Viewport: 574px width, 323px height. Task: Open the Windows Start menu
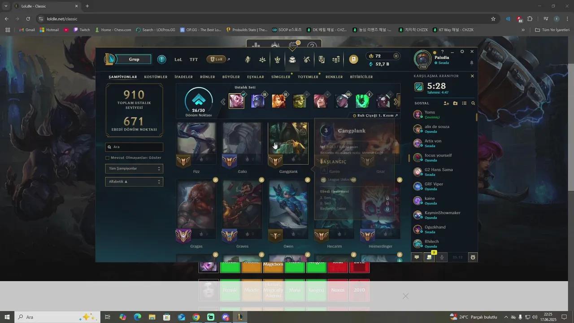coord(7,317)
